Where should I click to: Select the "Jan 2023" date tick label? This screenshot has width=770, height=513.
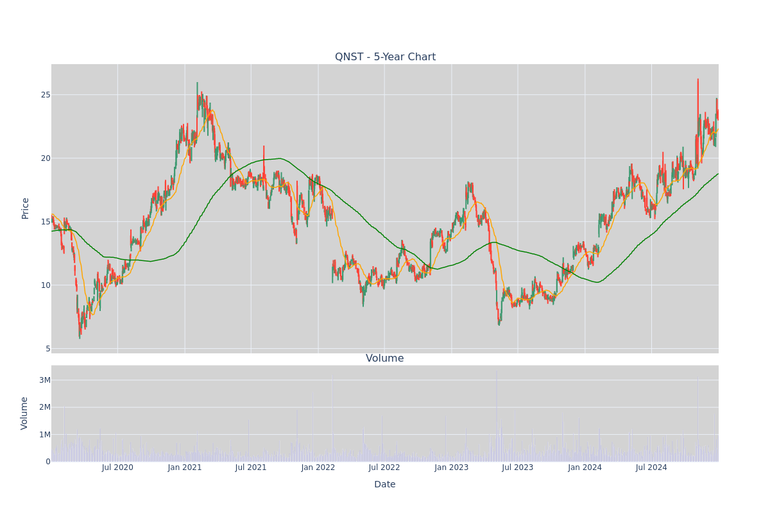click(452, 467)
